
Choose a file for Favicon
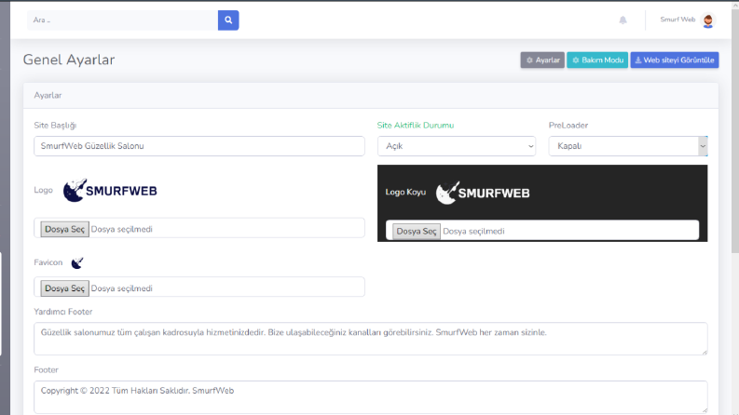pos(64,288)
